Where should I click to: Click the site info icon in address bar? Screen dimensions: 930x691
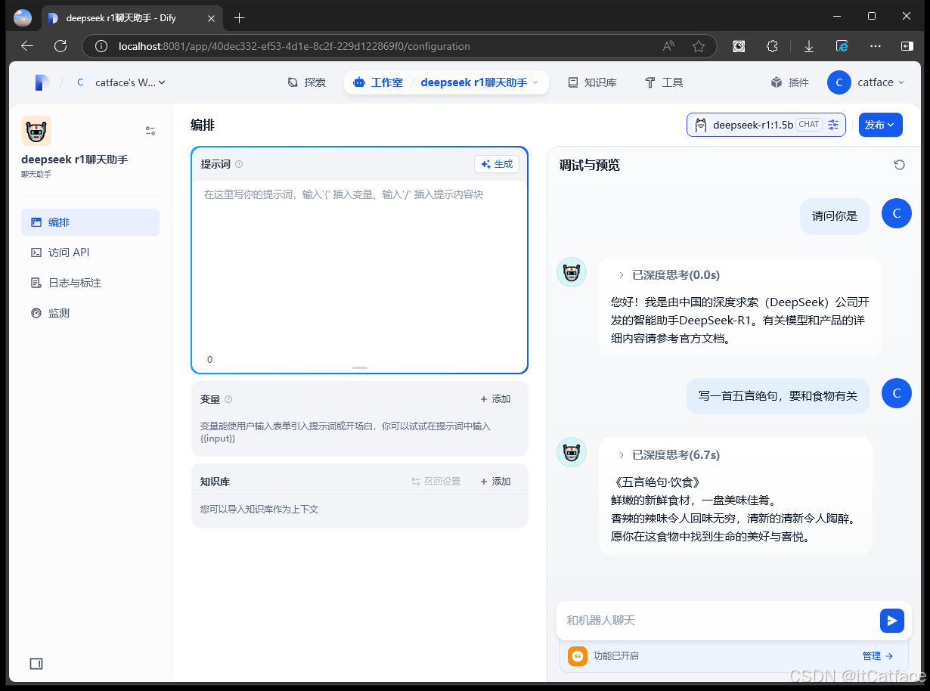click(101, 46)
